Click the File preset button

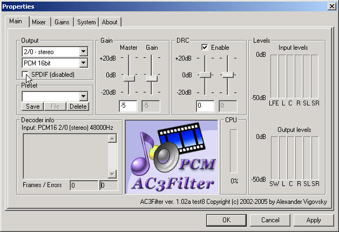tap(55, 107)
